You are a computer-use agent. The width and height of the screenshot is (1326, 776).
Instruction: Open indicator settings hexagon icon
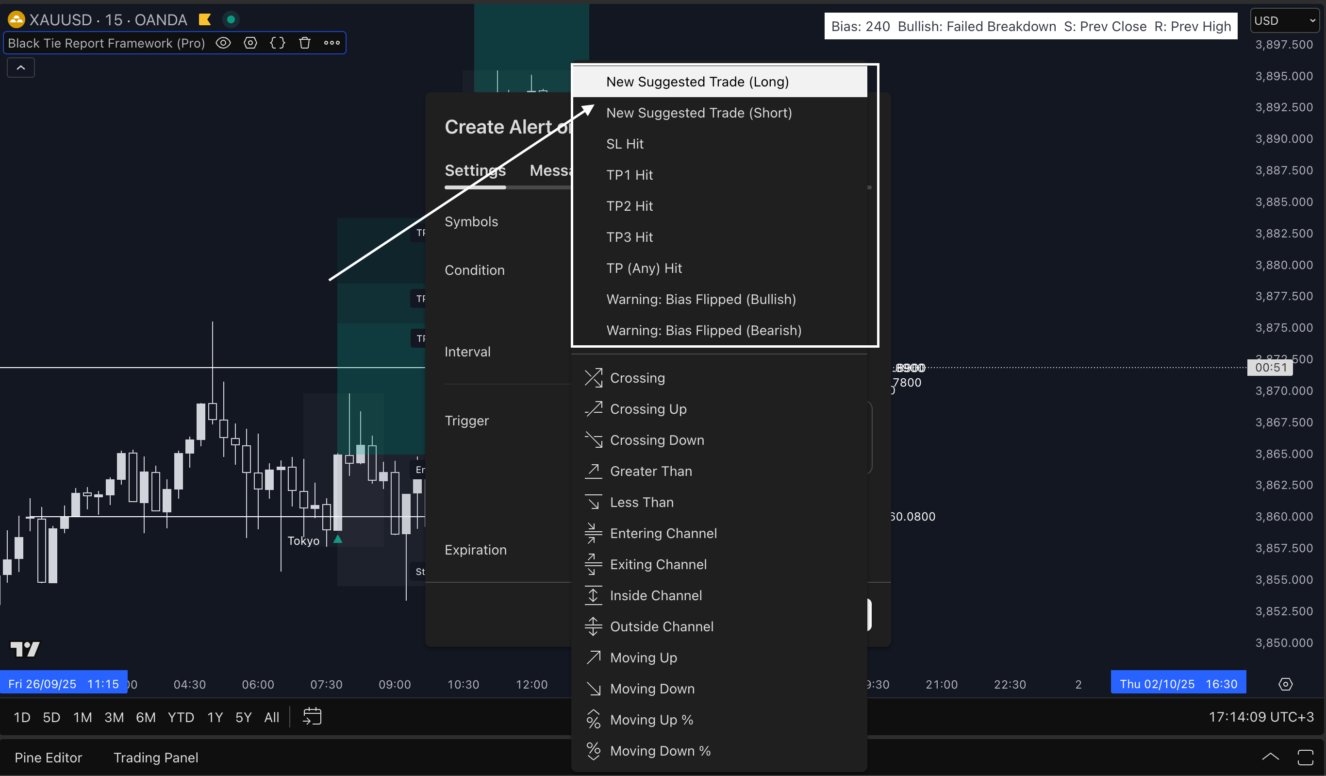click(x=250, y=43)
